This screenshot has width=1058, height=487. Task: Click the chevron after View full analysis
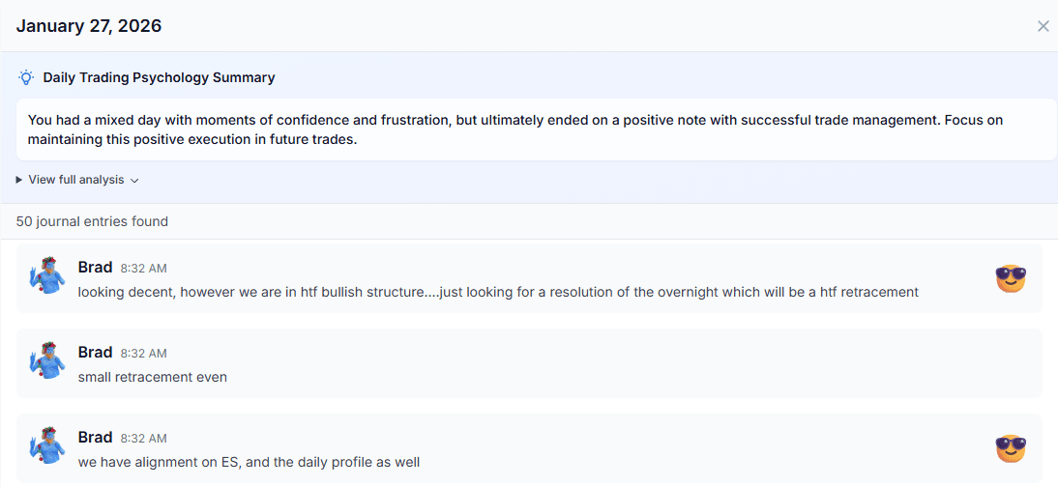coord(134,181)
